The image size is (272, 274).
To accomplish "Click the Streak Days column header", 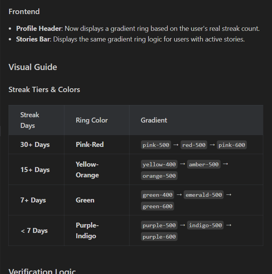I will pos(30,120).
